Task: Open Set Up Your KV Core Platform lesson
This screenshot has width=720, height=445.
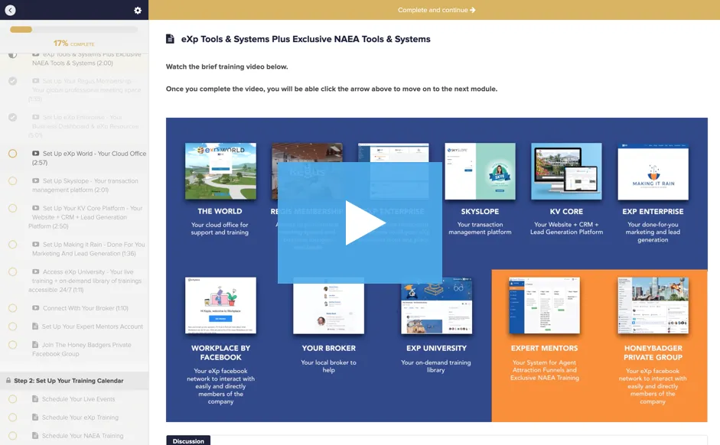Action: tap(86, 217)
